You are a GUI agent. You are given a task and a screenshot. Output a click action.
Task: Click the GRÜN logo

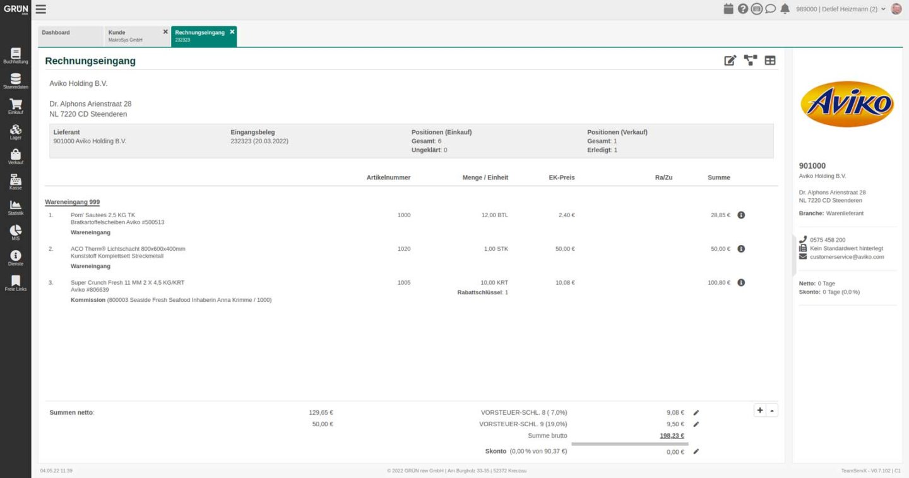click(x=16, y=9)
